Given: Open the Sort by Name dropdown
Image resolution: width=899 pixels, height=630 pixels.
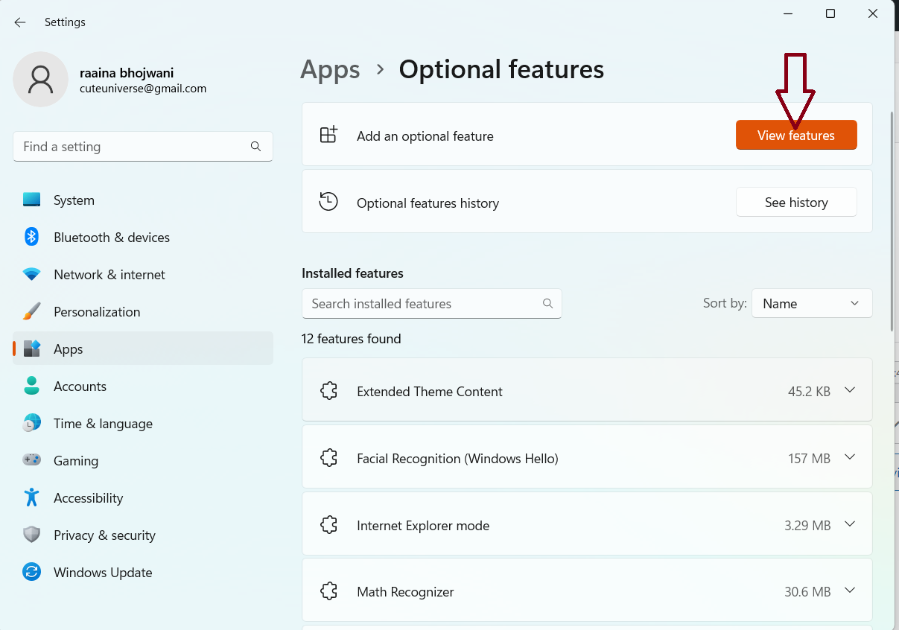Looking at the screenshot, I should [811, 304].
